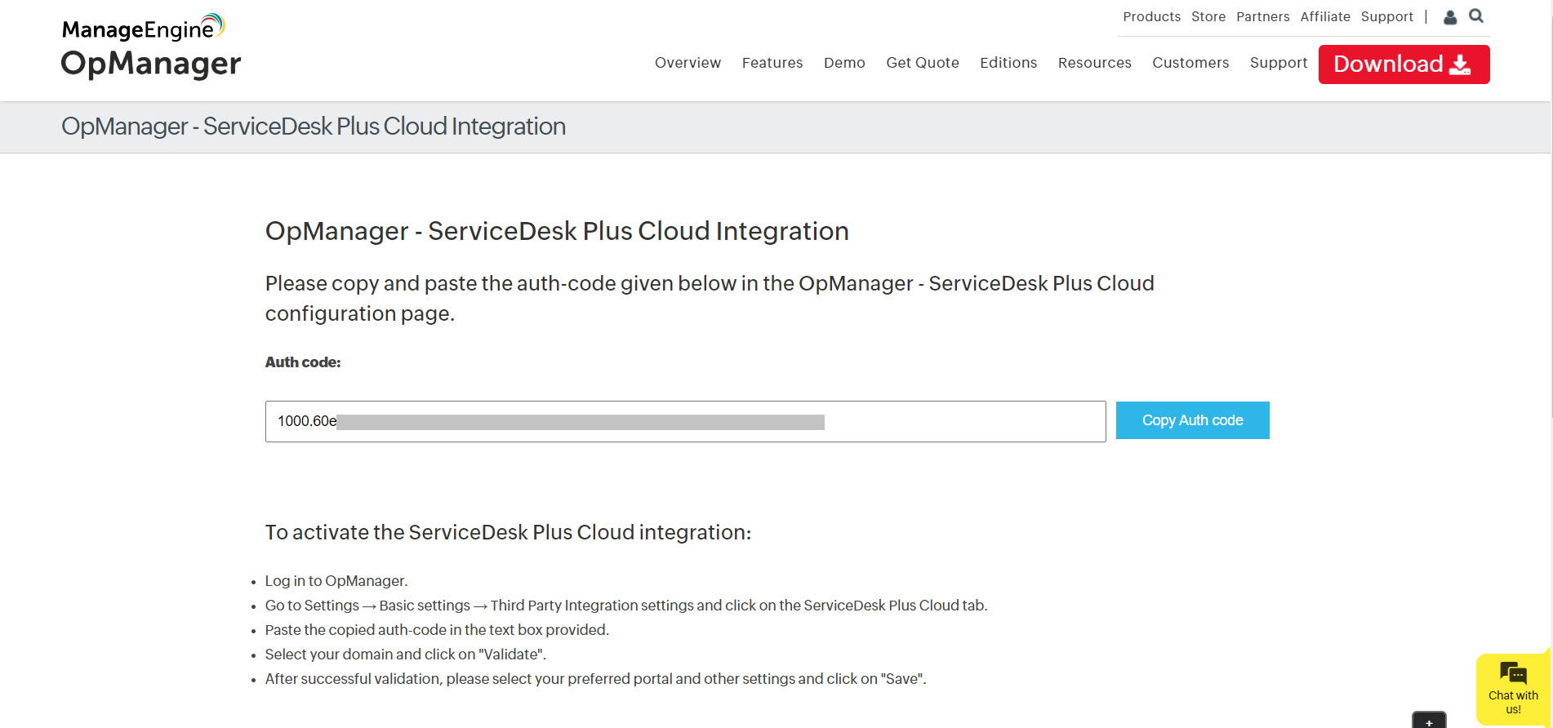Open the search magnifier icon
1553x728 pixels.
pyautogui.click(x=1476, y=16)
